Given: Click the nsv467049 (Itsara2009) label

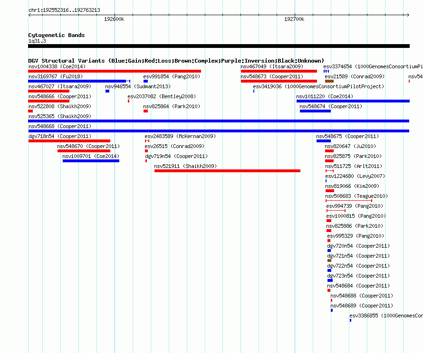Looking at the screenshot, I should click(272, 66).
